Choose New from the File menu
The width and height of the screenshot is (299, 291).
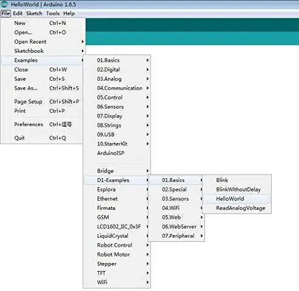pos(42,23)
